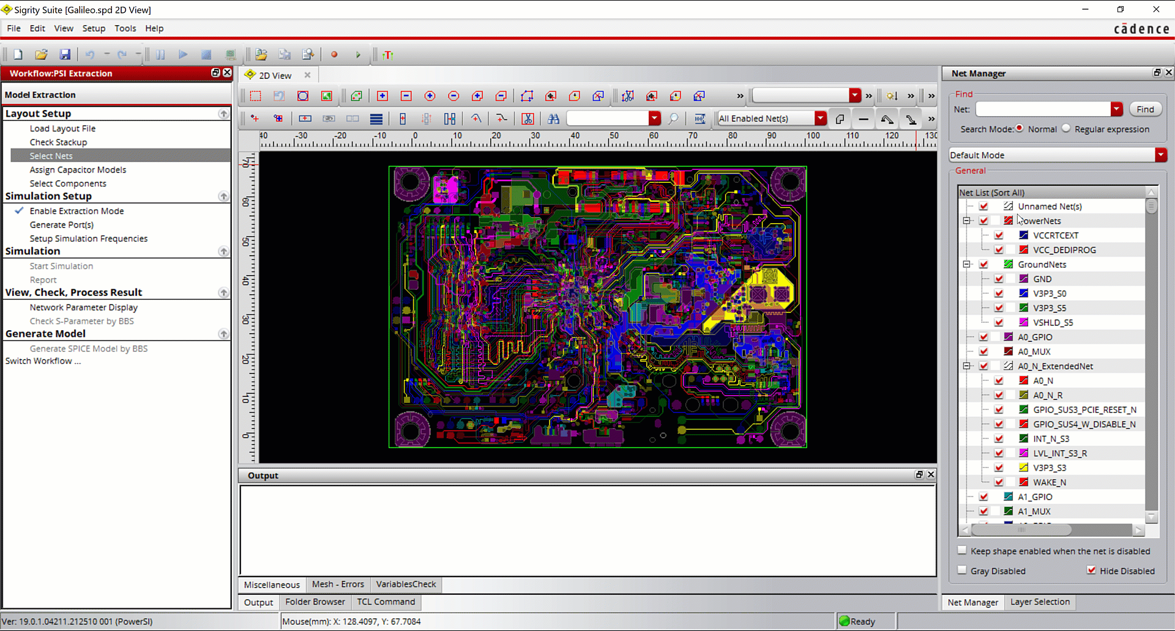Click the horizontal layer stack lines icon
The image size is (1175, 631).
[376, 119]
